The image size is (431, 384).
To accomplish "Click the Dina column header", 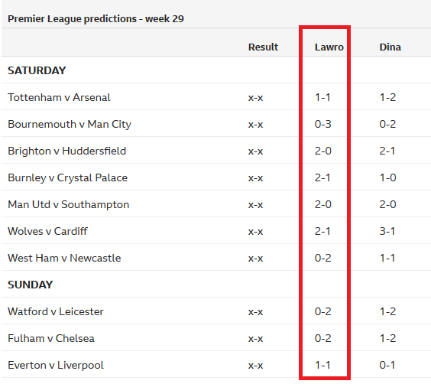I will [390, 47].
